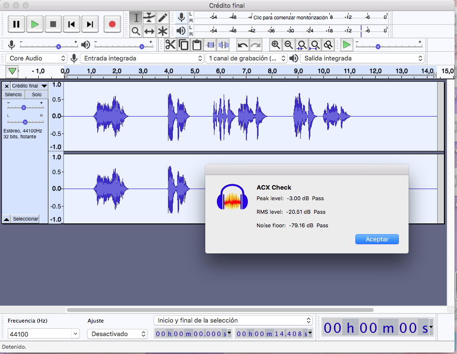Click the horizontal scrollbar below the tracks
This screenshot has height=354, width=457.
point(220,310)
